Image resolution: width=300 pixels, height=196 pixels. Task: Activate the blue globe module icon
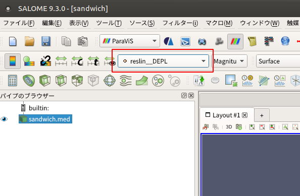[285, 41]
